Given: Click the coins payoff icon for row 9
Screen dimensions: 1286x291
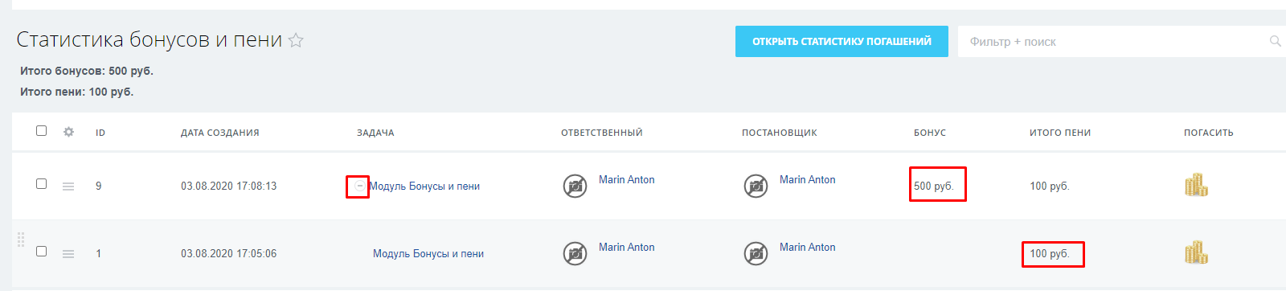Looking at the screenshot, I should coord(1196,185).
